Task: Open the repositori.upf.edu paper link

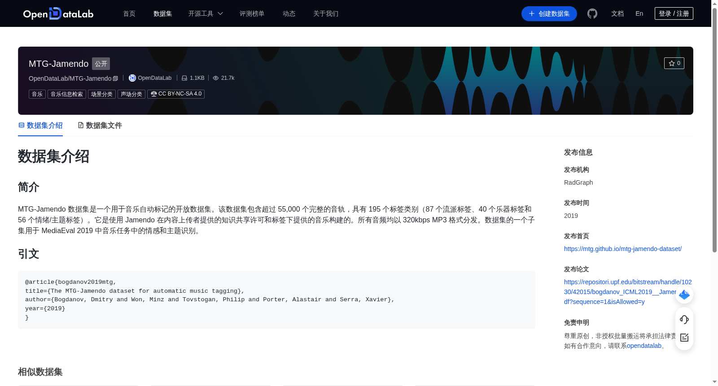Action: [628, 292]
